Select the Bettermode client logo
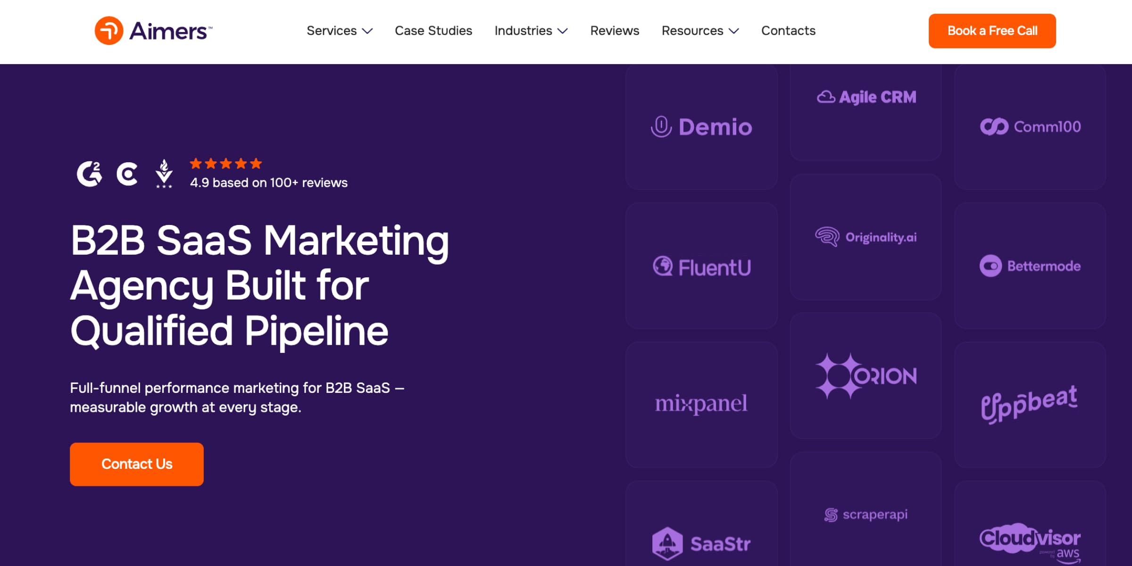Image resolution: width=1132 pixels, height=566 pixels. click(x=1031, y=266)
